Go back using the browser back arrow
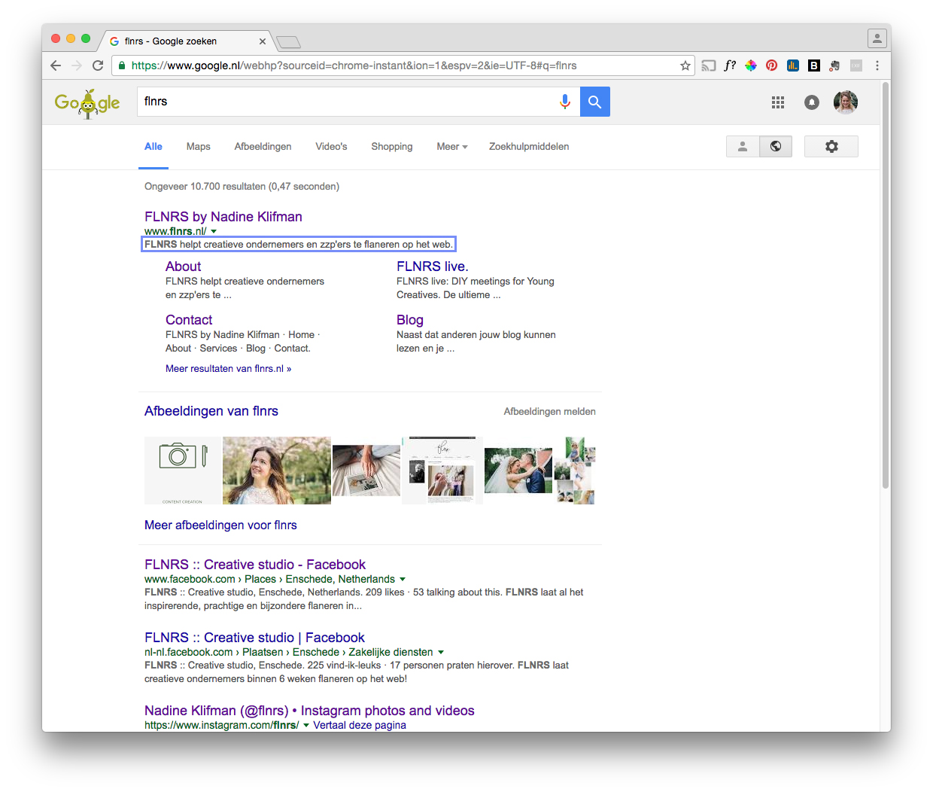This screenshot has height=792, width=933. (56, 65)
